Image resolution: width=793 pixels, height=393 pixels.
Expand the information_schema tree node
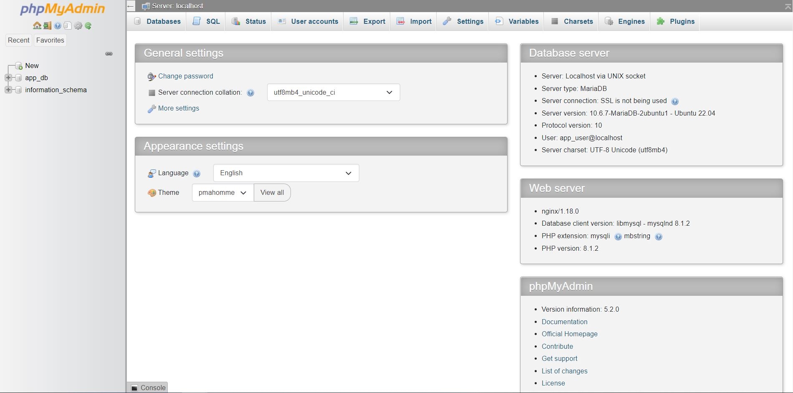[x=8, y=90]
